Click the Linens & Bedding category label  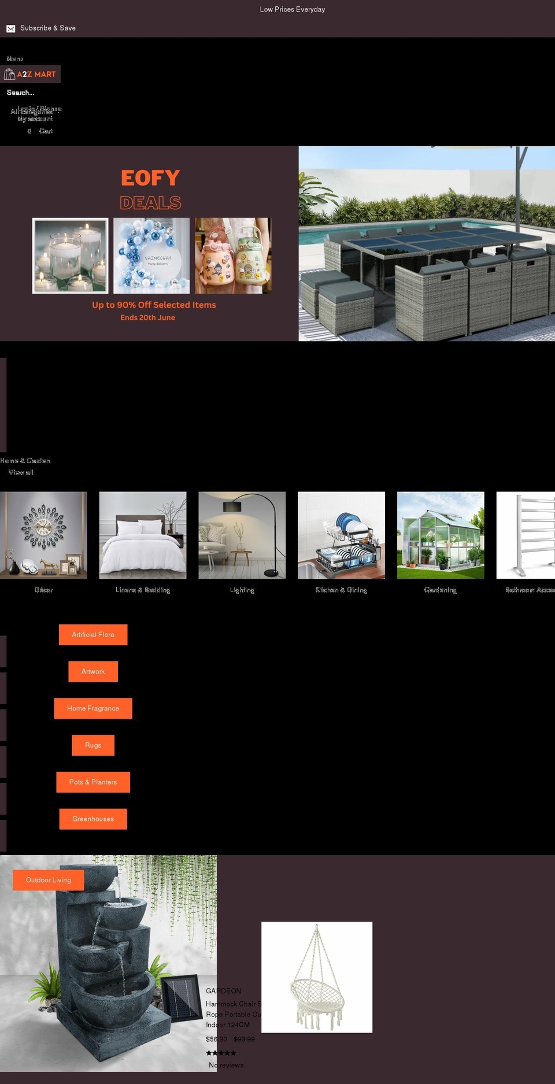[143, 590]
